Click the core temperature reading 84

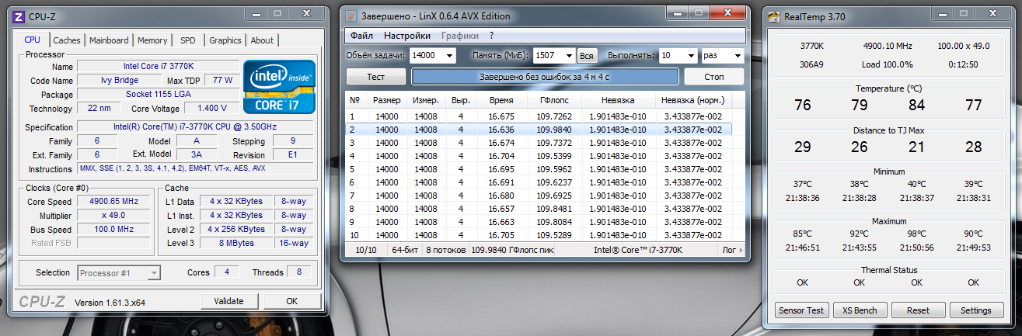[x=916, y=106]
